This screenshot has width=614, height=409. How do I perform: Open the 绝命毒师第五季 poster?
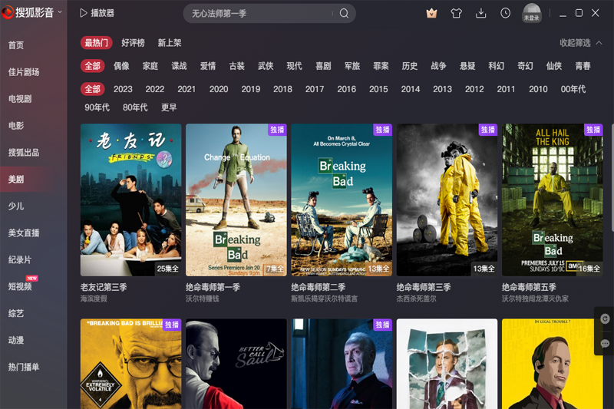click(x=553, y=200)
